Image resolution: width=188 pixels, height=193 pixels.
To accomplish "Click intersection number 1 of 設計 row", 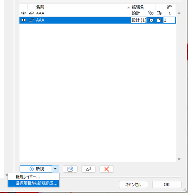I will tap(170, 13).
